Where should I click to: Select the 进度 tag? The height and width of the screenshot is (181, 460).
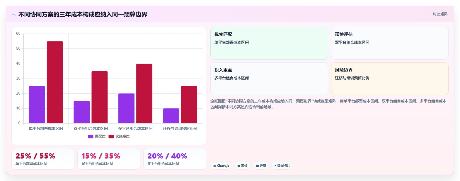coord(261,166)
